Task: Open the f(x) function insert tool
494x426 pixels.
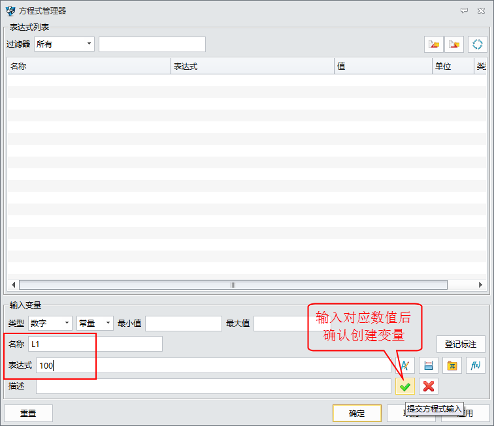Action: 475,365
